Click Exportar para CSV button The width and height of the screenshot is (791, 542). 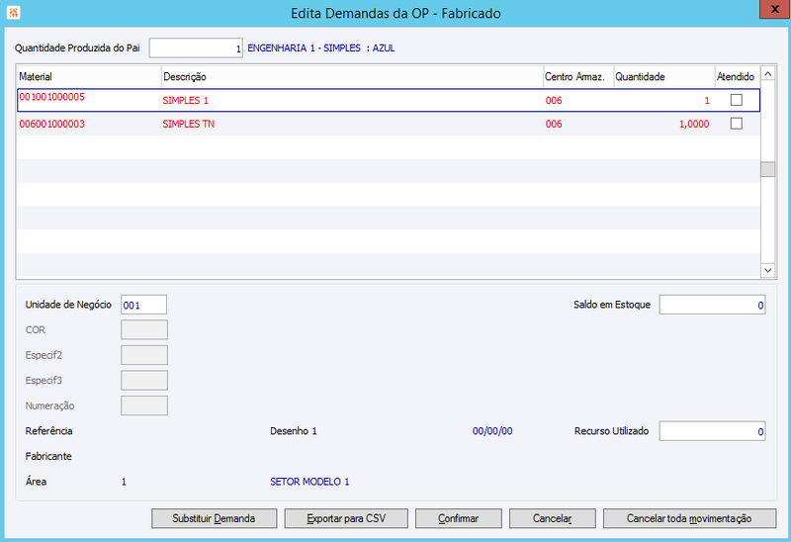tap(346, 518)
